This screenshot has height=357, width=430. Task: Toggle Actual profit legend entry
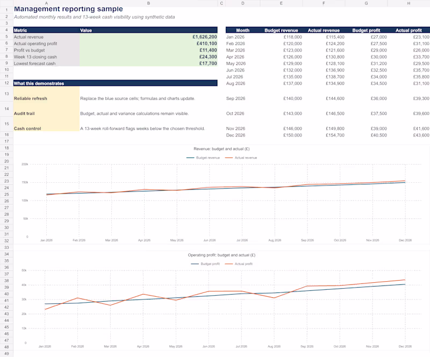click(239, 263)
